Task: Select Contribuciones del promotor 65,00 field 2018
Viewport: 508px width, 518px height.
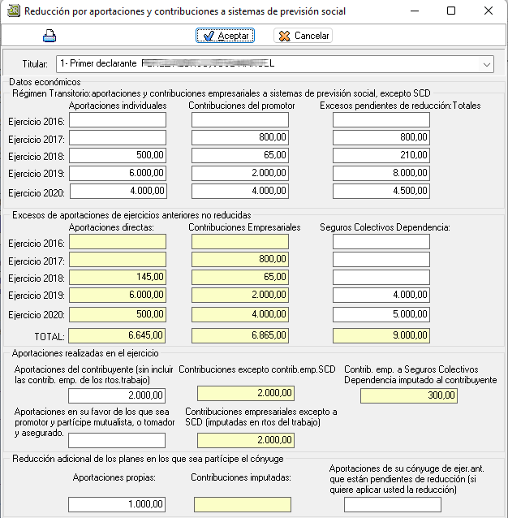Action: [x=240, y=155]
